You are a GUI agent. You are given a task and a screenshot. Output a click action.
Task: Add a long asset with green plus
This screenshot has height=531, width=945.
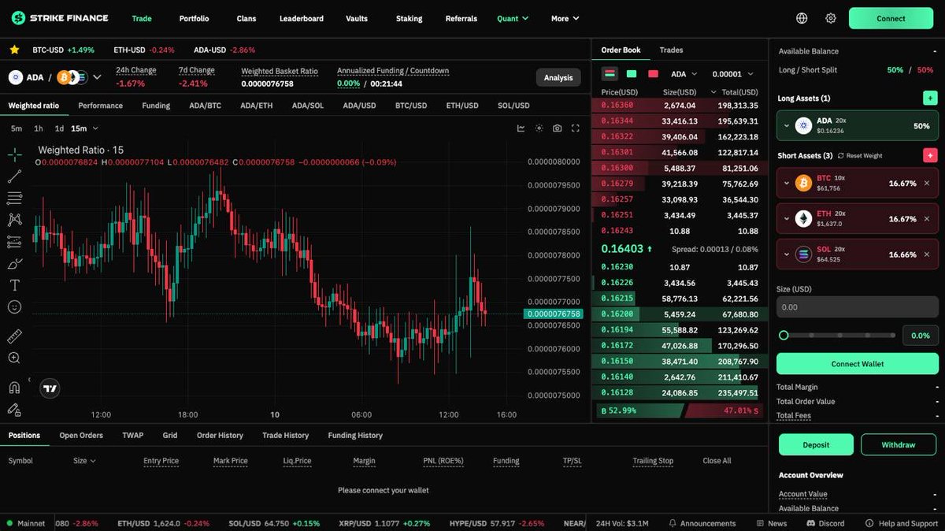pyautogui.click(x=931, y=98)
